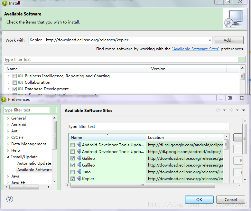Select the Kepler site row location
Viewport: 251px width, 211px height.
(185, 179)
